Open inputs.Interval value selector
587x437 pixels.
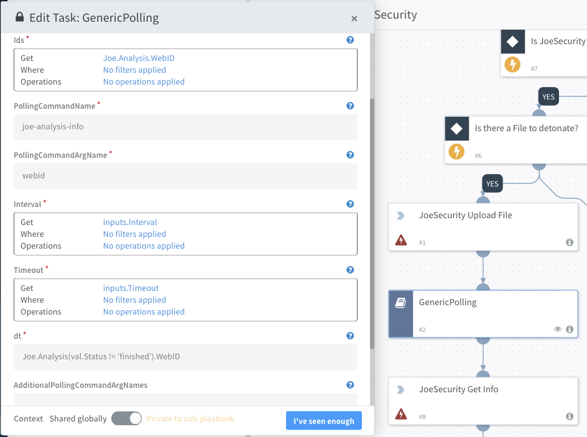[x=130, y=222]
